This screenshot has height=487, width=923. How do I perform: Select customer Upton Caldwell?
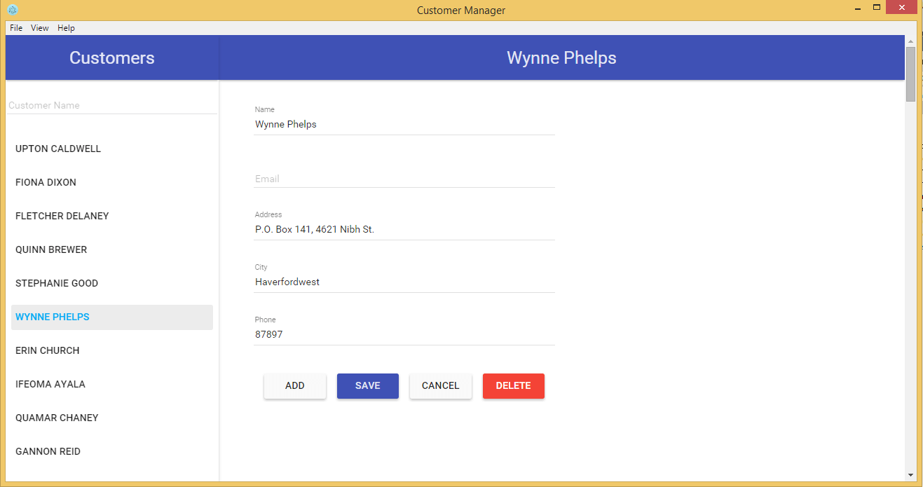click(x=112, y=149)
